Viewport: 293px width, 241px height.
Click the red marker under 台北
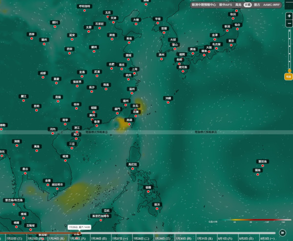pyautogui.click(x=135, y=110)
